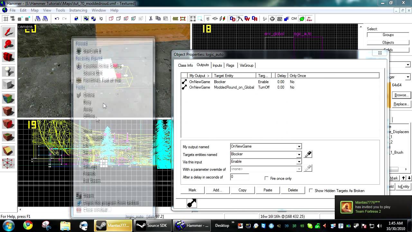Screen dimensions: 412x232
Task: Switch to the VisGroup tab
Action: pyautogui.click(x=247, y=65)
